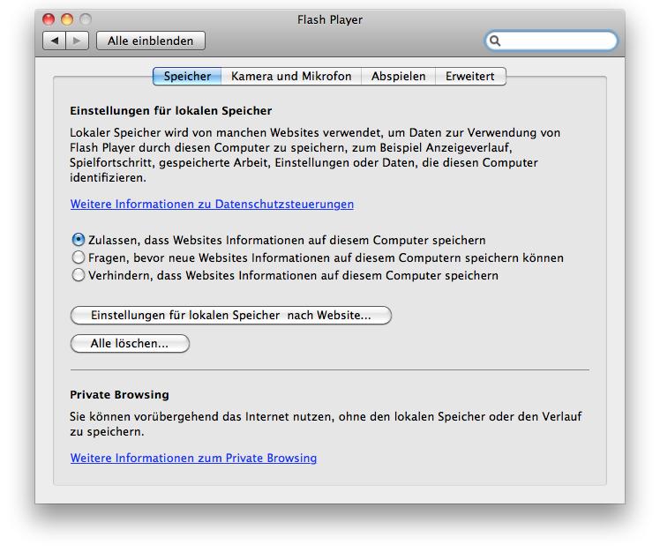This screenshot has height=552, width=660.
Task: Click the Einstellungen für lokalen Speicher heading
Action: point(171,110)
